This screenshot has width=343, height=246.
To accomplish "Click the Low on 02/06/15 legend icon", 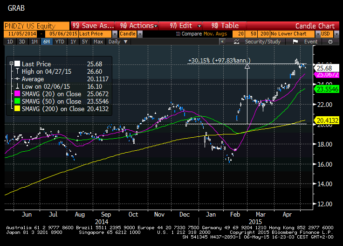I will 17,86.
